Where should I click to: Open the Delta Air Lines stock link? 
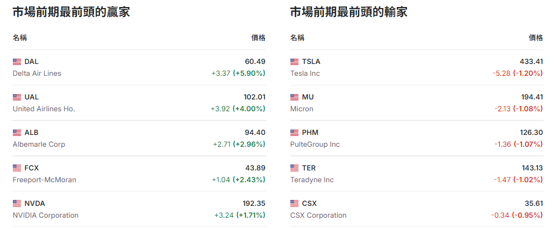37,73
